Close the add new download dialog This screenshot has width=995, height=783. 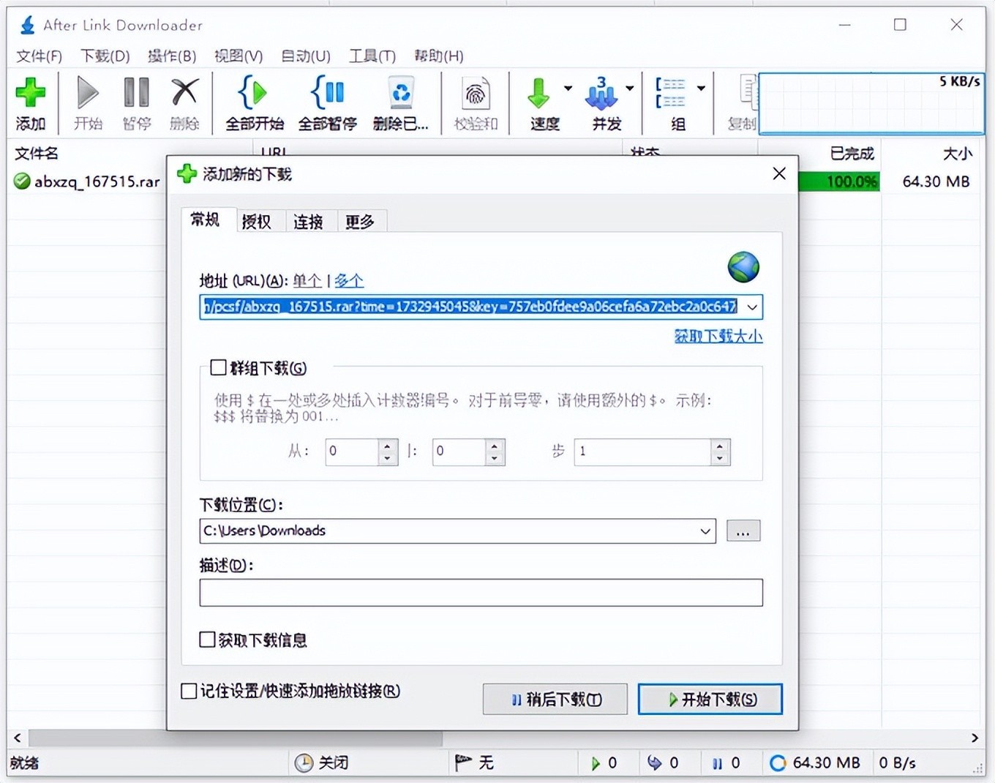click(779, 173)
